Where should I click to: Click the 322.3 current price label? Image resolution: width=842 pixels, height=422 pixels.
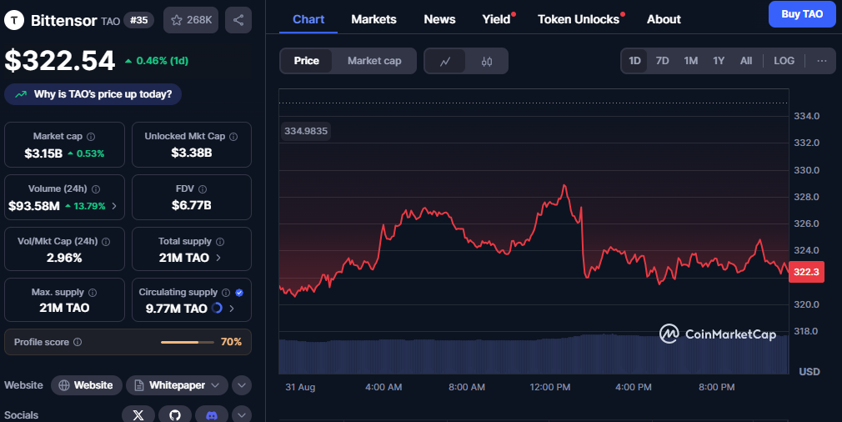coord(806,272)
